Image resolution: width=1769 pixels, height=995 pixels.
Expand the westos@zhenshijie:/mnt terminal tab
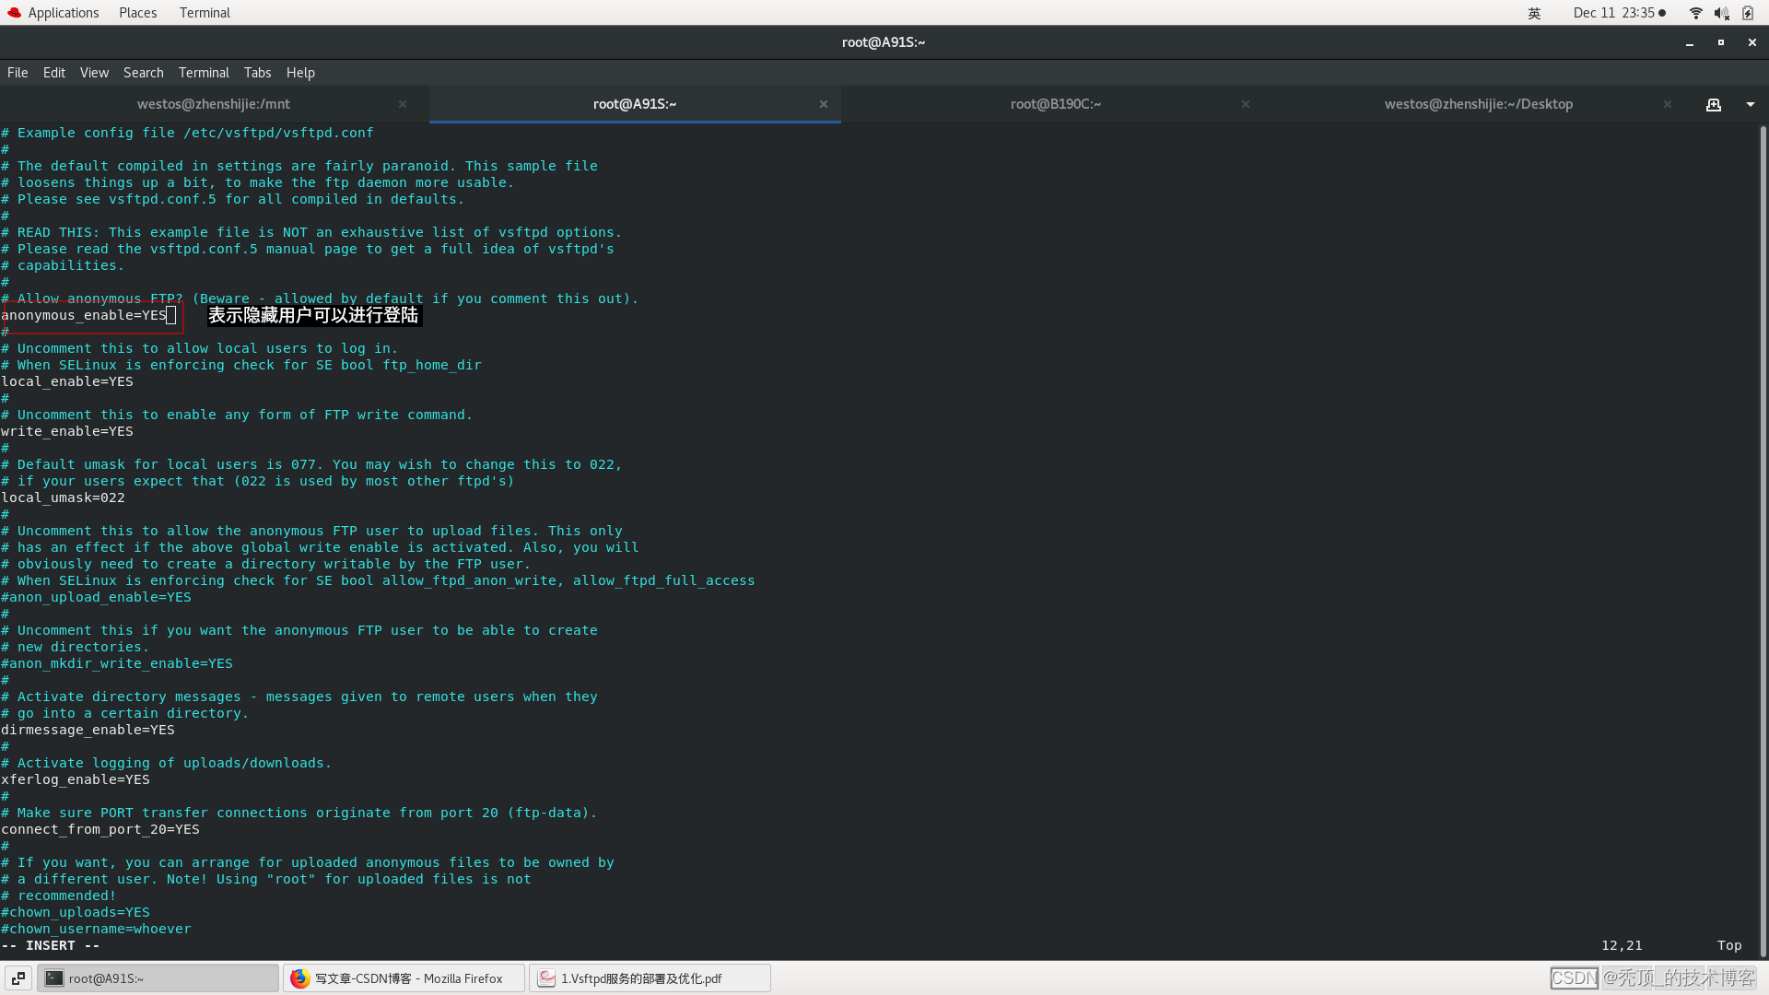click(213, 103)
